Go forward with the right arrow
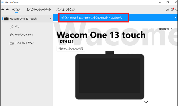 7,9
